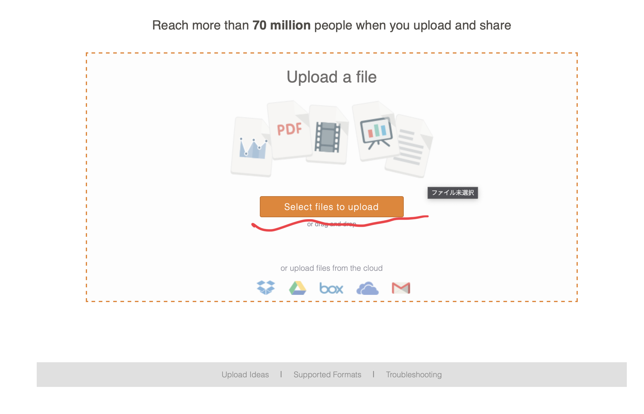Click Select files to upload button
The width and height of the screenshot is (644, 414).
click(x=332, y=206)
